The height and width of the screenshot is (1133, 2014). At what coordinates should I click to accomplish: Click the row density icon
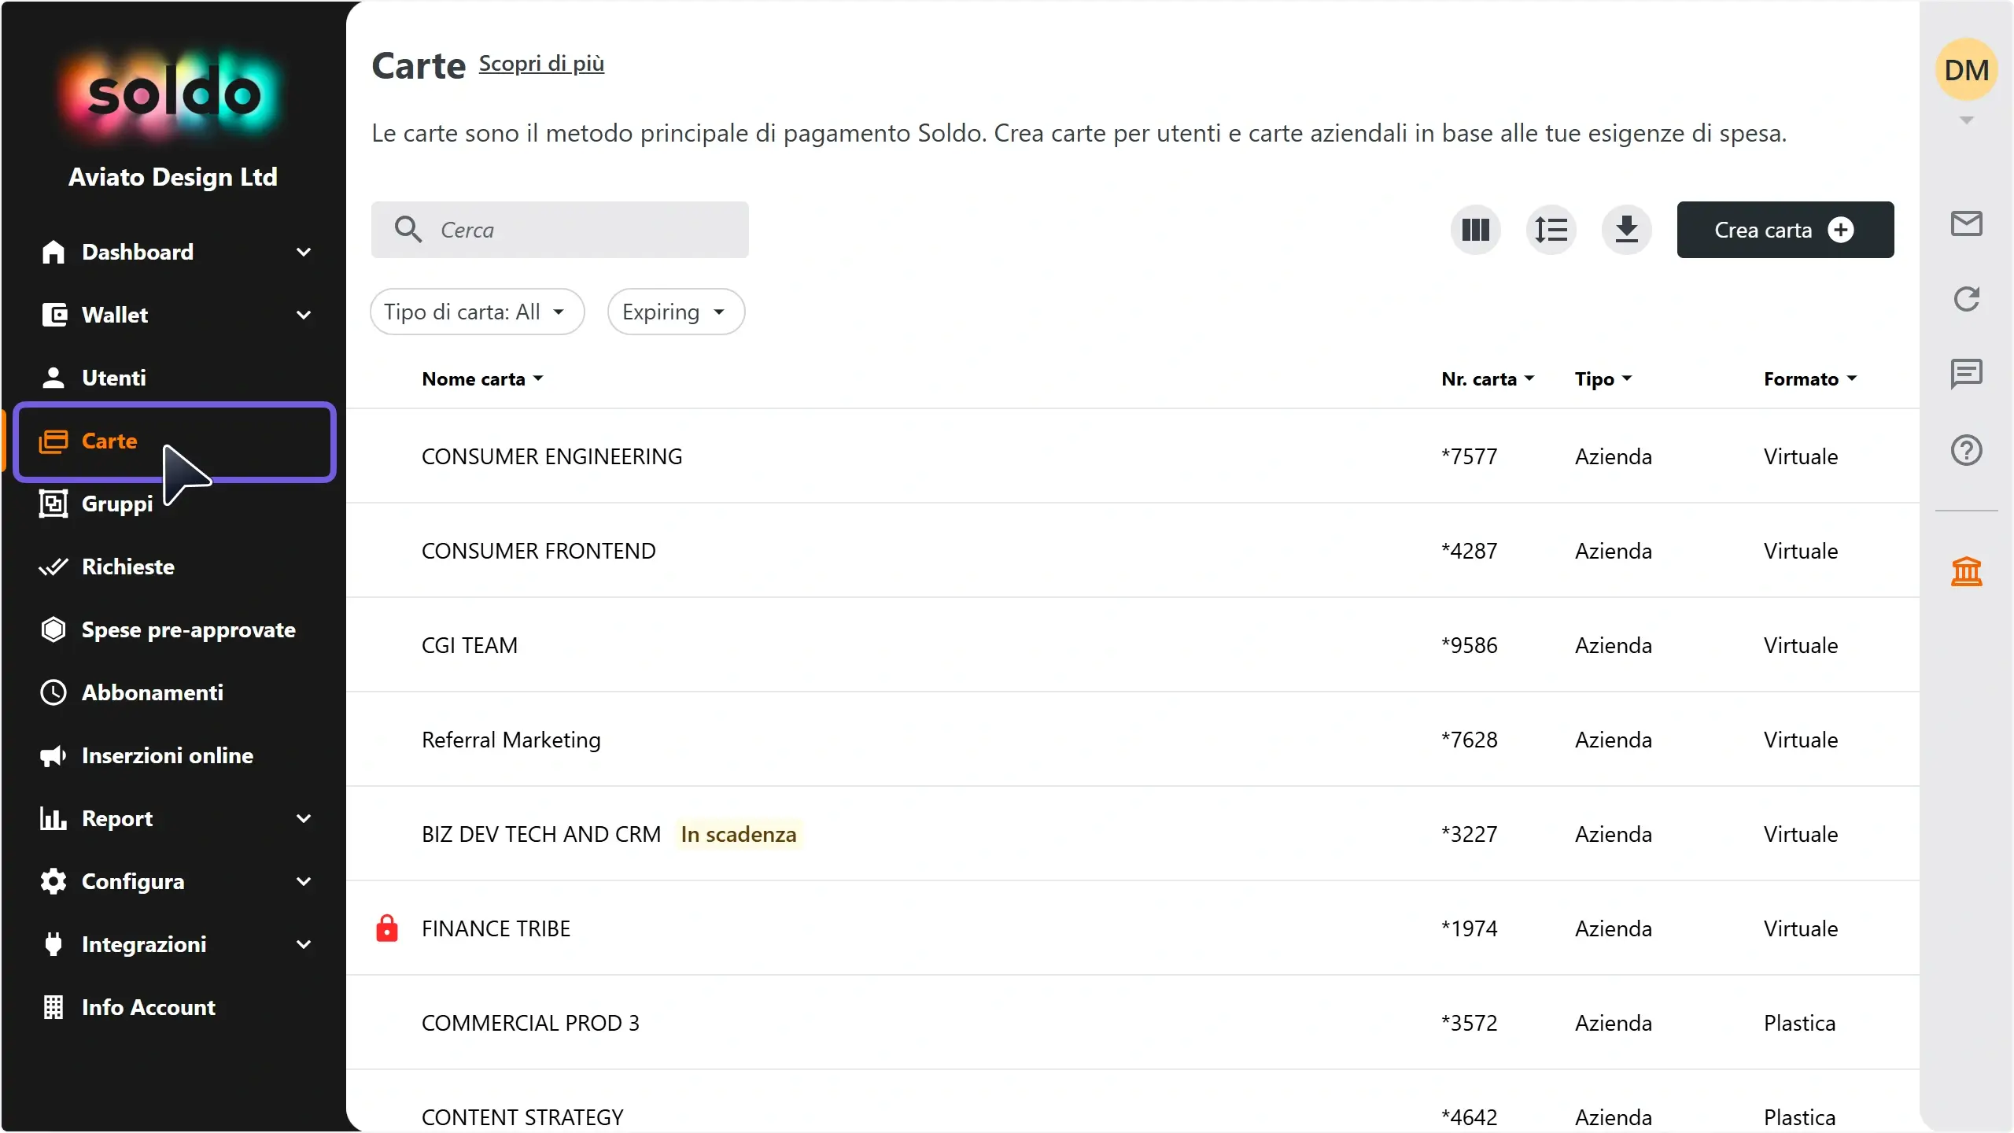[x=1551, y=230]
